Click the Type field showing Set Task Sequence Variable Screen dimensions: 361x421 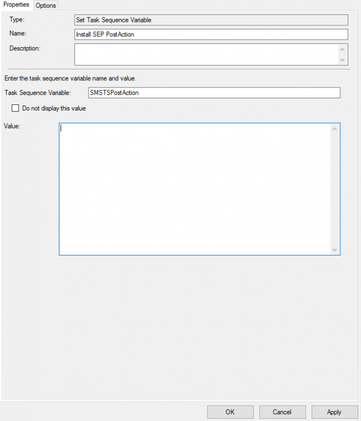coord(211,20)
